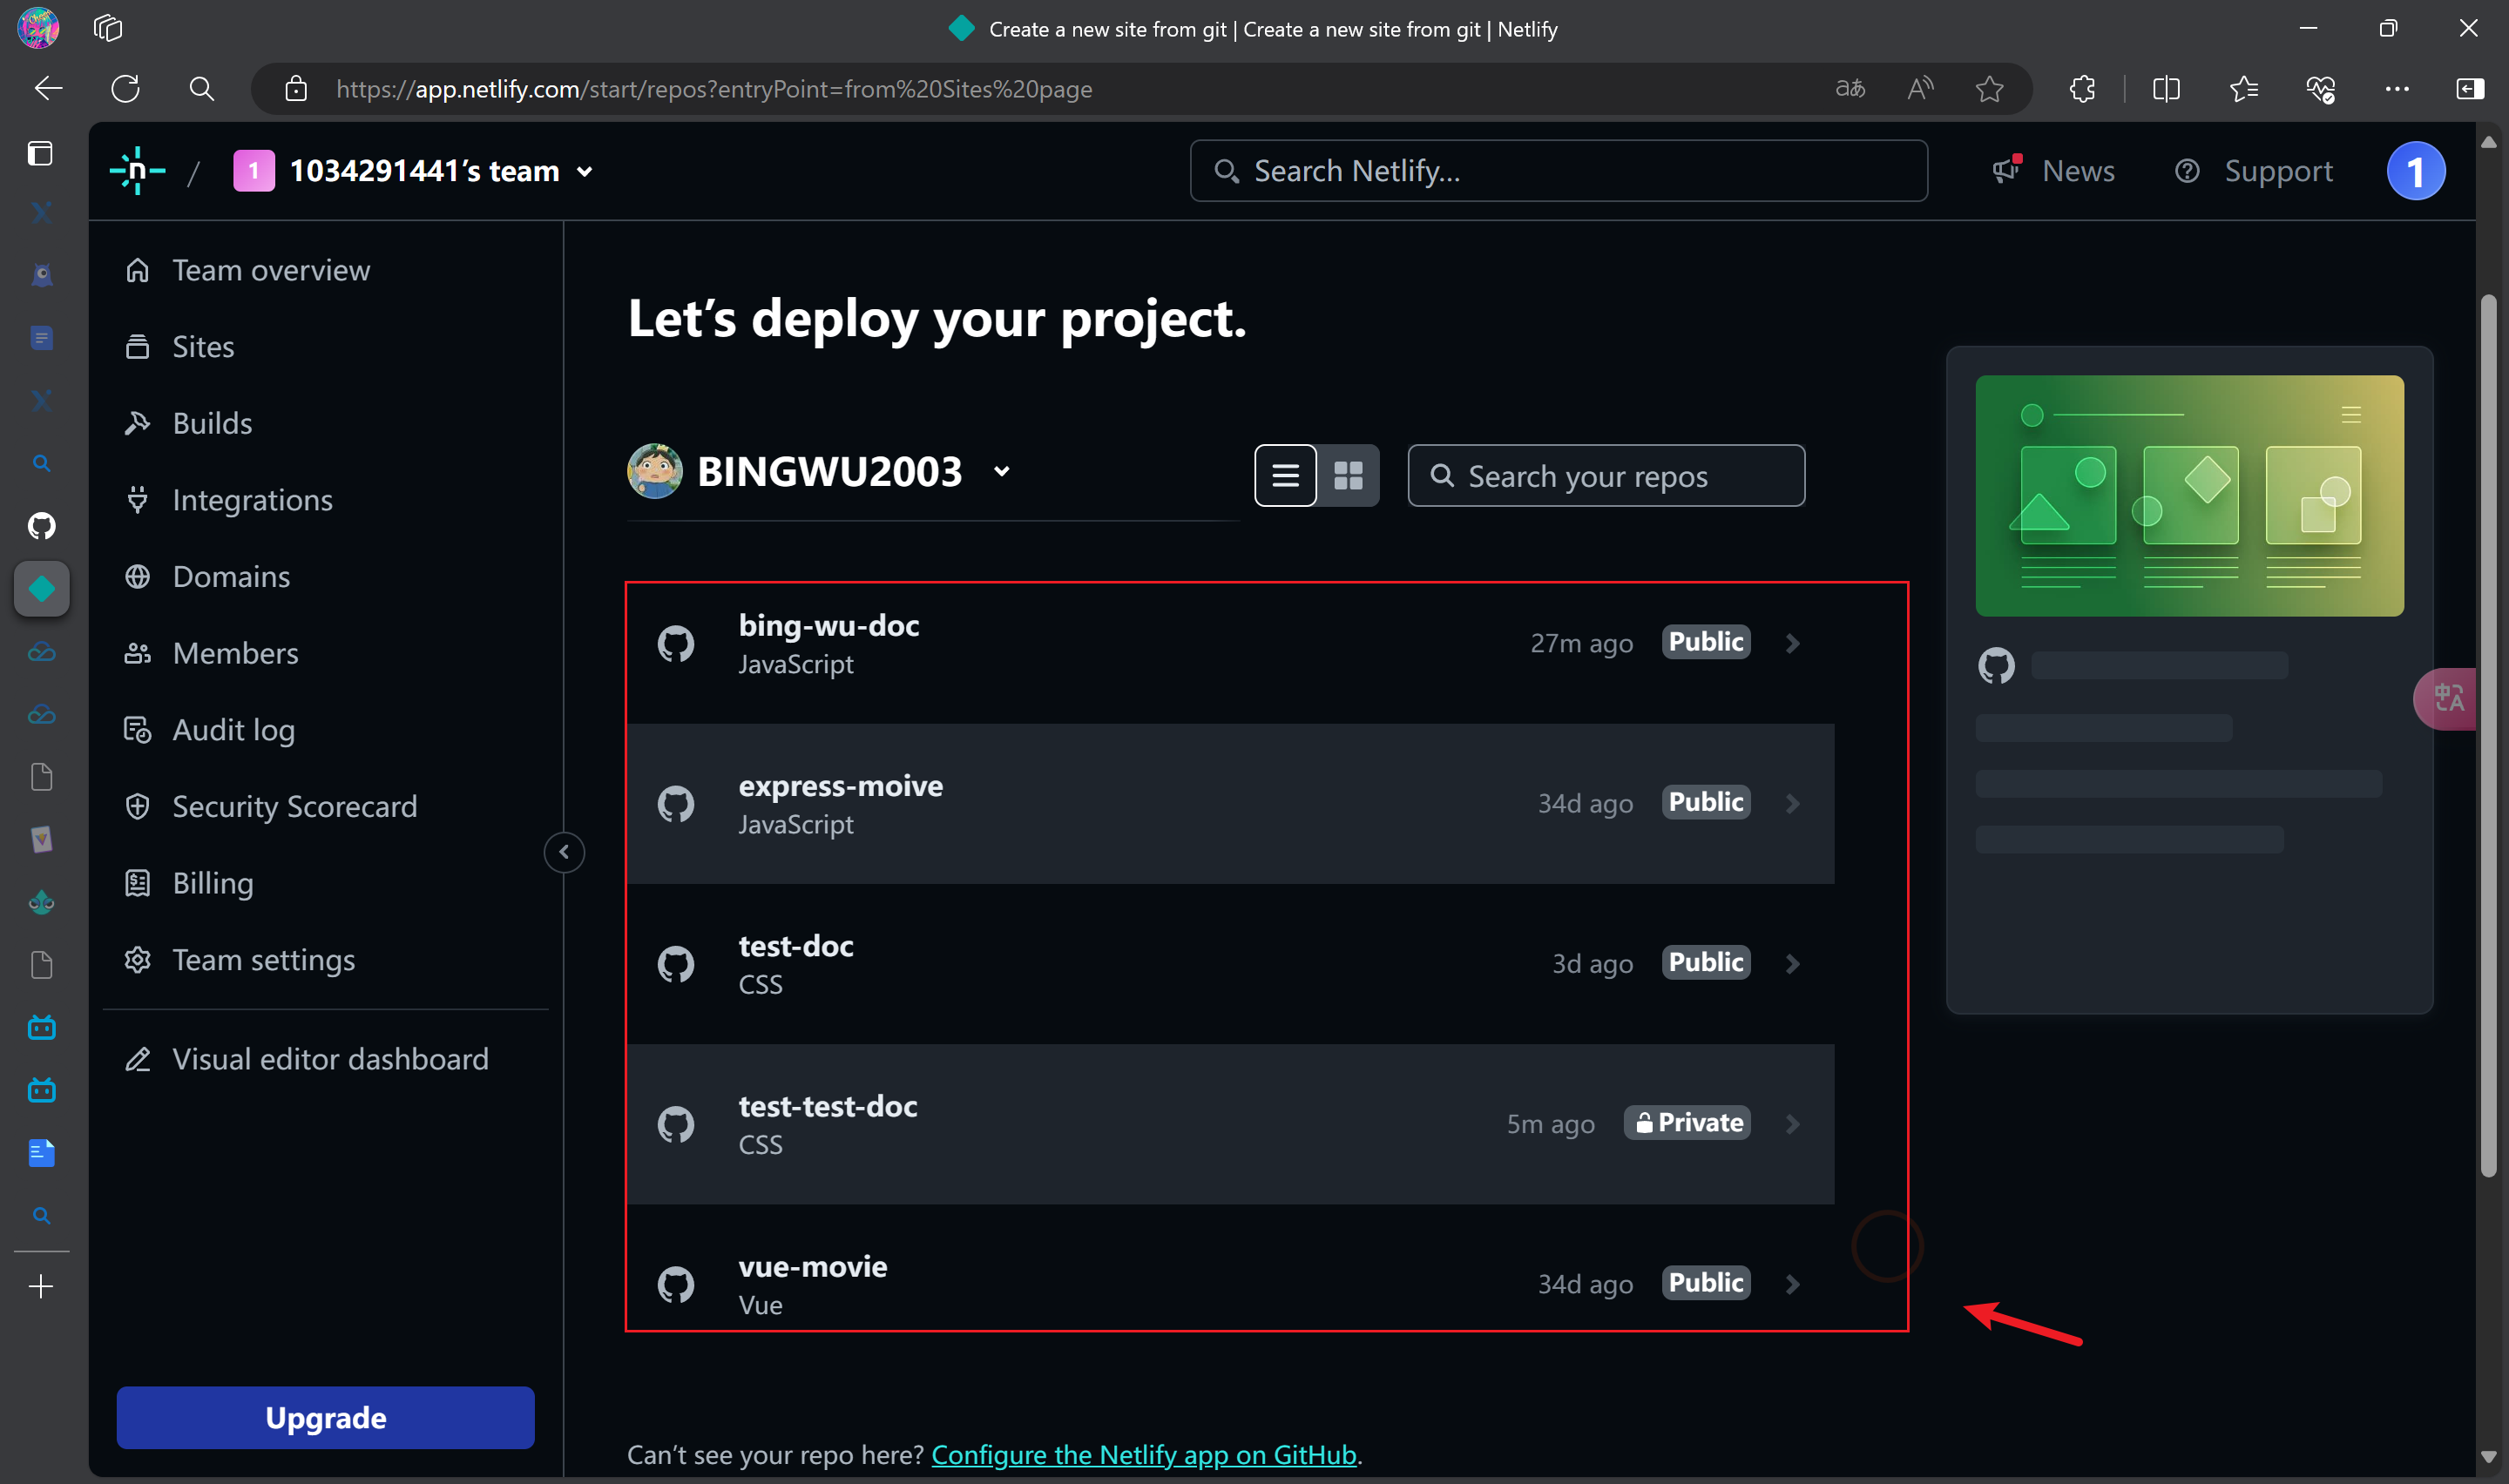Add page to favorites star icon
Image resolution: width=2509 pixels, height=1484 pixels.
click(1988, 89)
